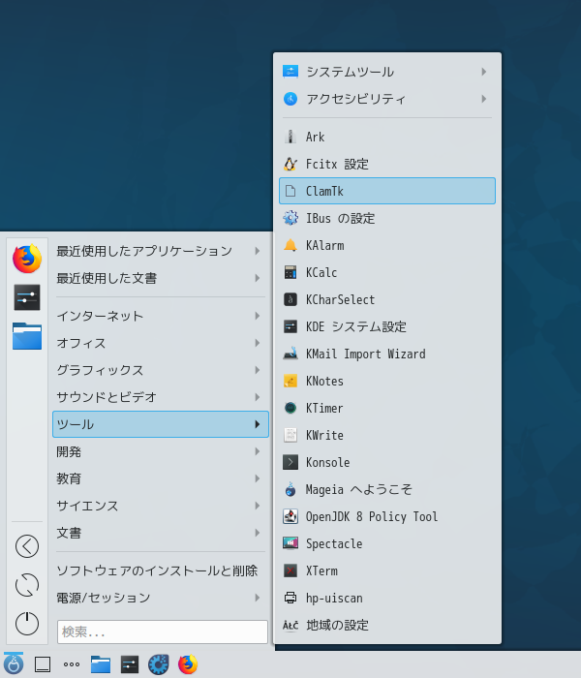The width and height of the screenshot is (581, 678).
Task: Expand サウンドとビデオ submenu arrow
Action: 258,397
